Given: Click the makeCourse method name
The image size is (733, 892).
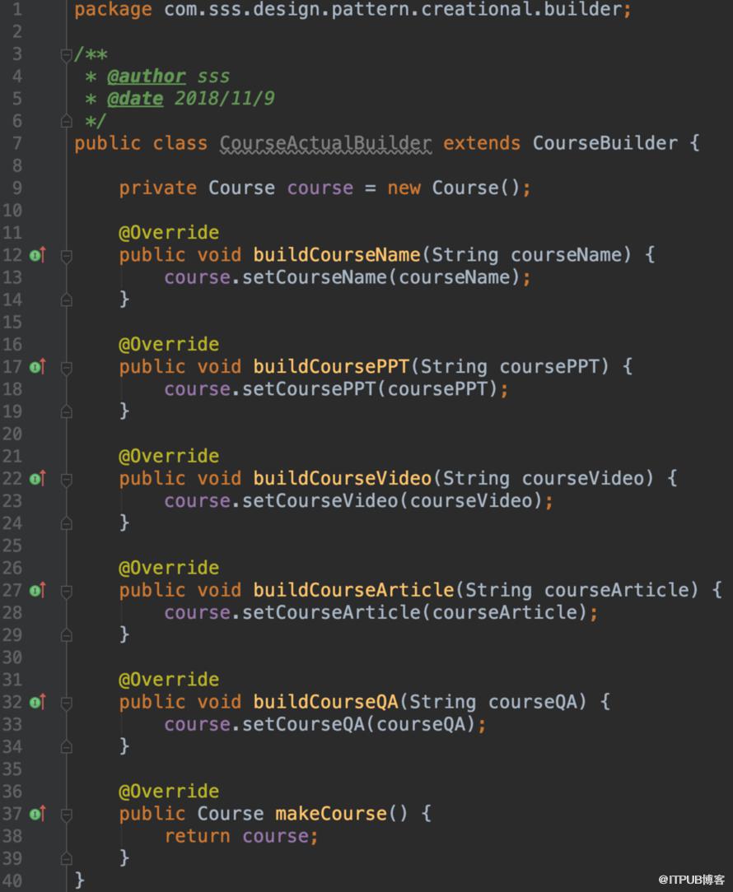Looking at the screenshot, I should tap(331, 814).
